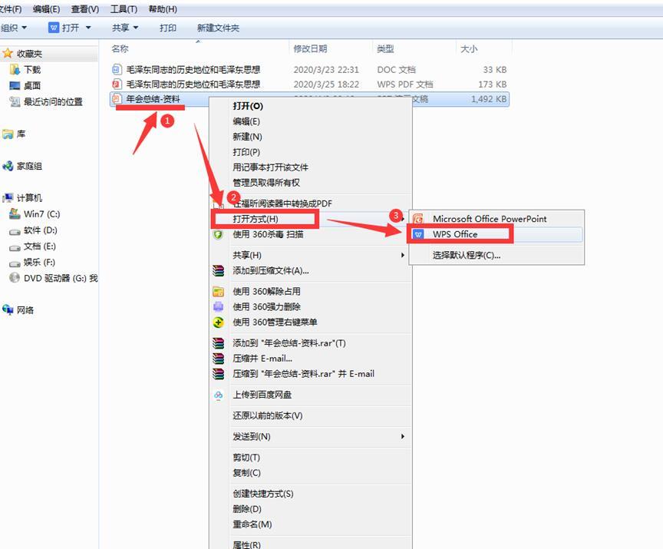Expand the arrow next to toolbar 打开 button
The height and width of the screenshot is (549, 663).
[88, 28]
